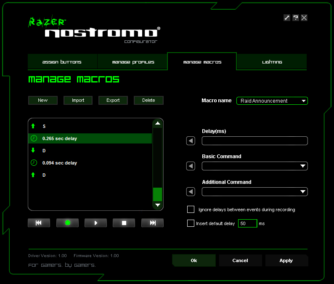Open the Additional Command dropdown
The image size is (334, 284).
[255, 192]
